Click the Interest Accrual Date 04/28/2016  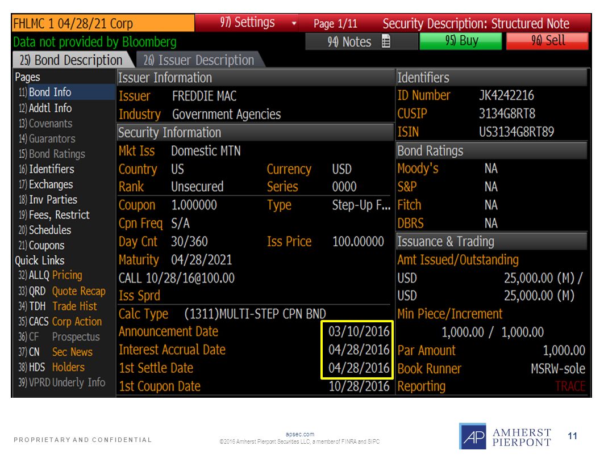tap(359, 350)
